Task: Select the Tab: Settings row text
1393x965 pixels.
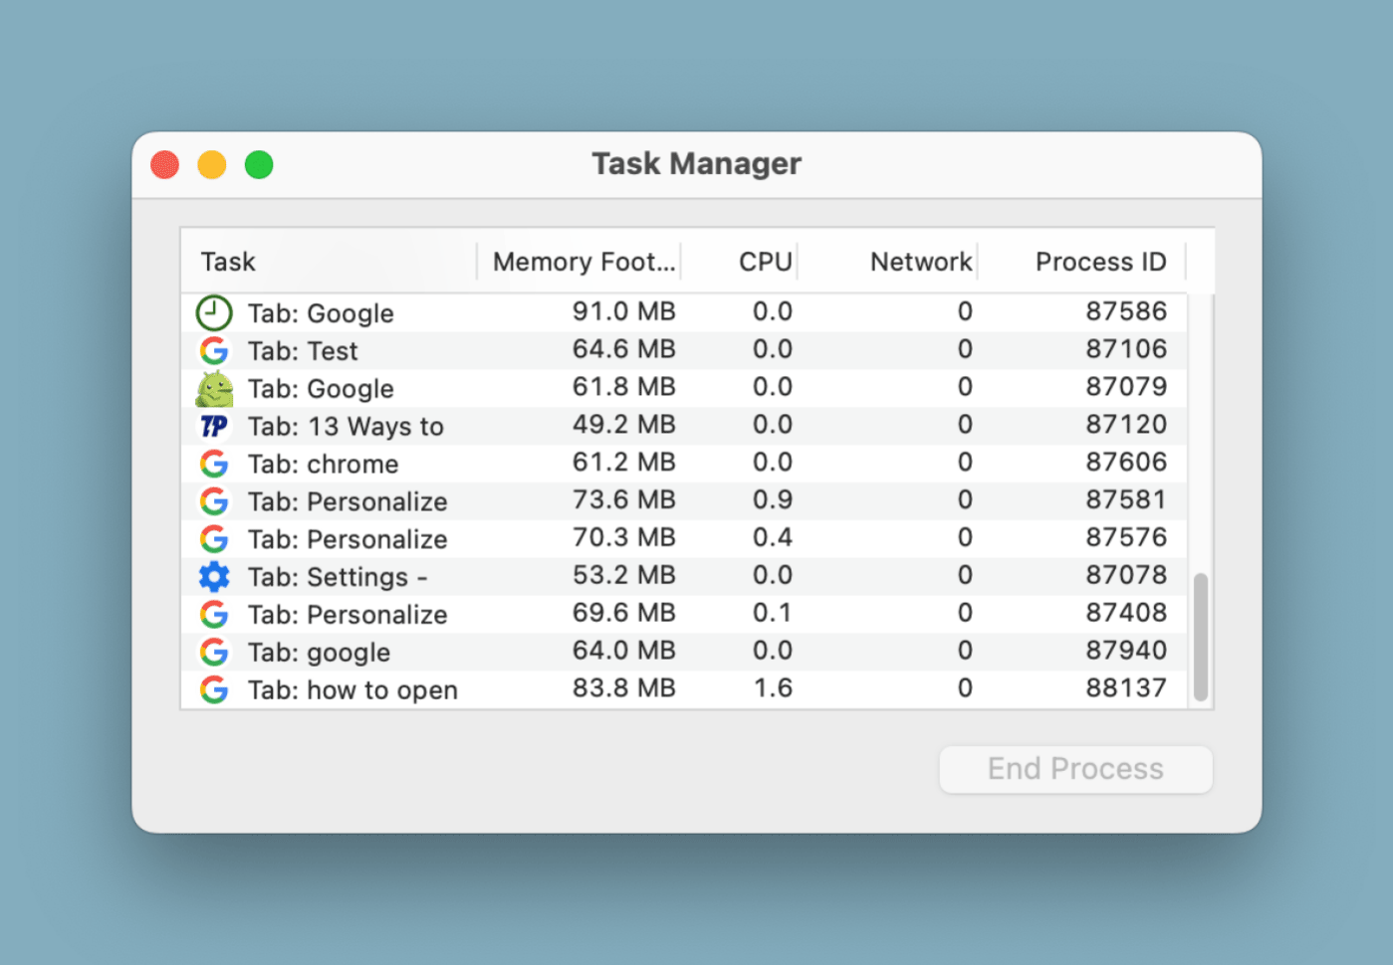Action: click(x=337, y=577)
